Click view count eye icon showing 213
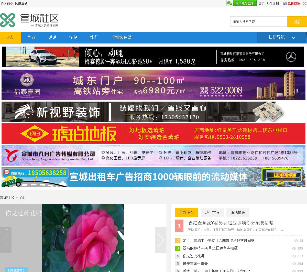The width and height of the screenshot is (307, 272). point(294,256)
